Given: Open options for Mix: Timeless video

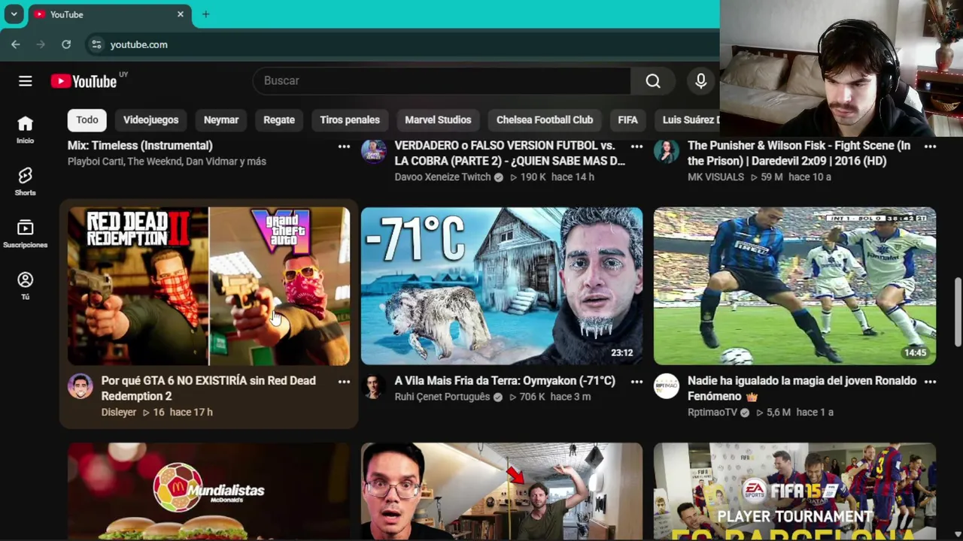Looking at the screenshot, I should coord(344,147).
